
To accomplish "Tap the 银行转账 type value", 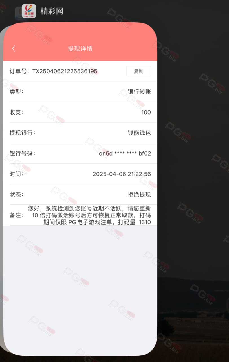I will pos(139,92).
